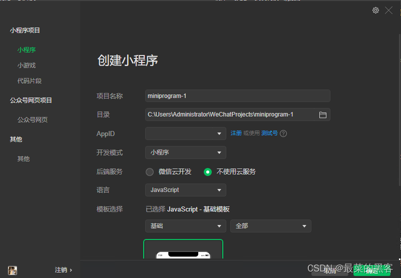
Task: Select the 代码片段 option in sidebar
Action: 30,81
